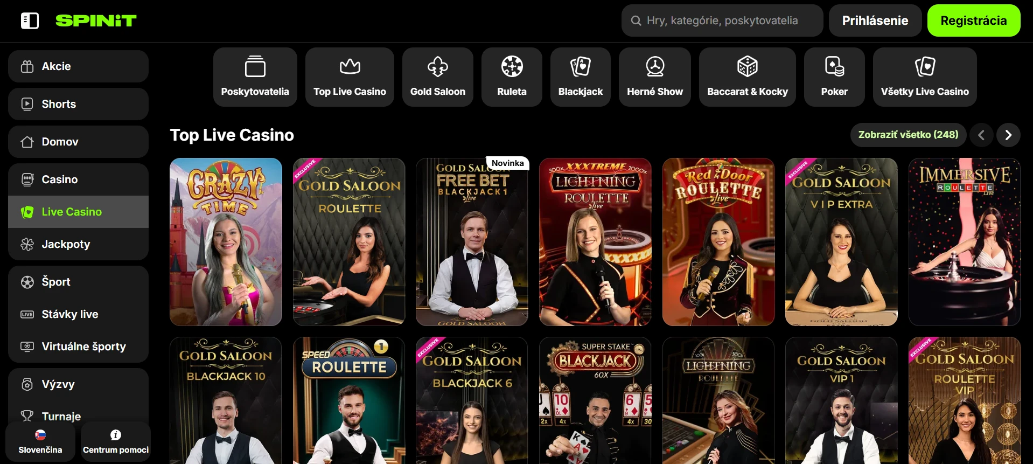Screen dimensions: 1033x464
Task: Select Herné Show category
Action: pyautogui.click(x=655, y=77)
